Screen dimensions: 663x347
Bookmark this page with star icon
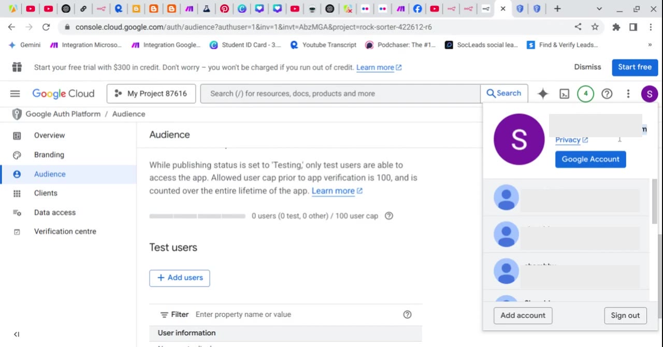(595, 27)
